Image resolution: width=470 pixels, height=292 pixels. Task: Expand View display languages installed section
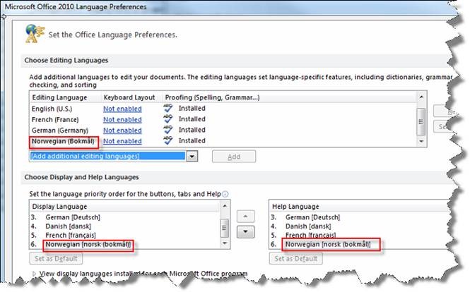coord(34,274)
